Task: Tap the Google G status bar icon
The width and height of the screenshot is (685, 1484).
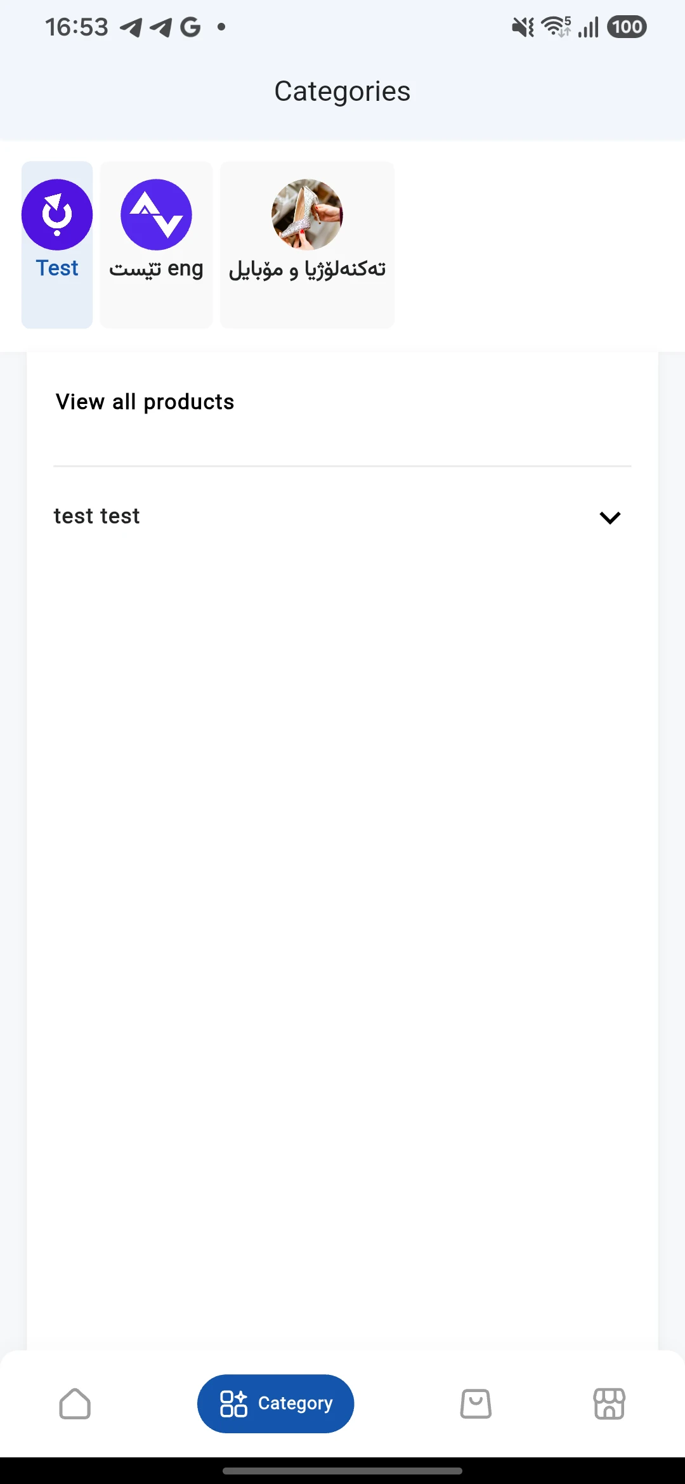Action: [190, 27]
